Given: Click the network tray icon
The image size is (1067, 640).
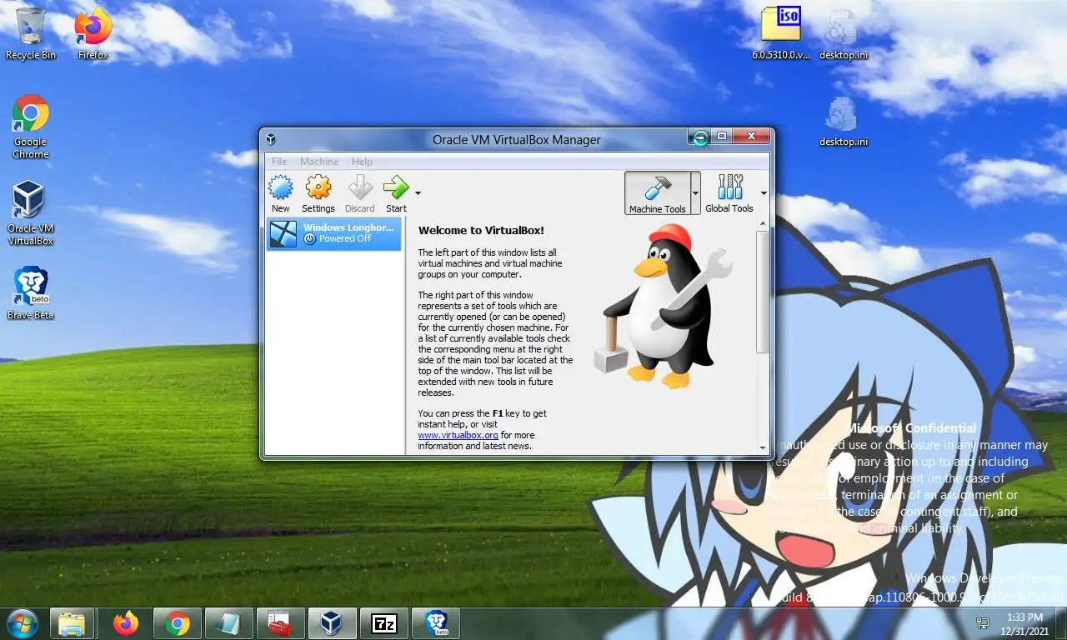Looking at the screenshot, I should pos(984,622).
